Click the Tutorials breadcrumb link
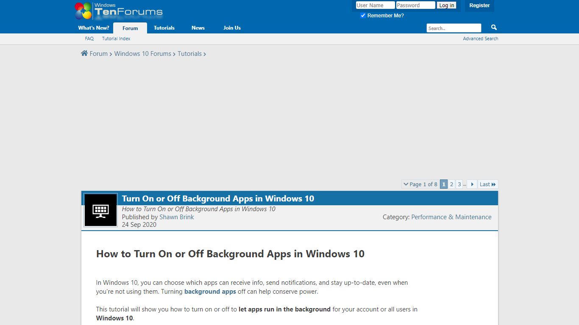Screen dimensions: 579x325 (x=189, y=54)
